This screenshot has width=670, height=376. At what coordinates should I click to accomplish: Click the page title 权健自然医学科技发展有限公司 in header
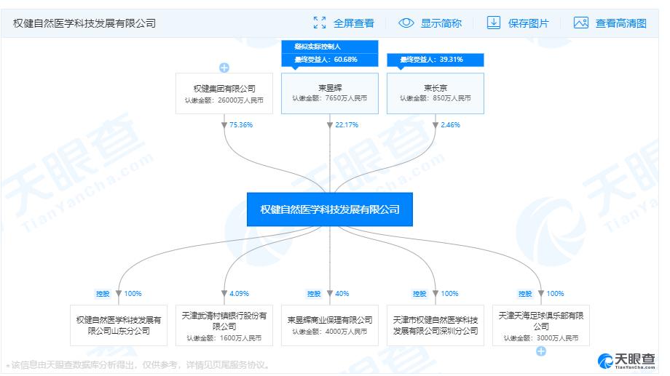[x=84, y=23]
